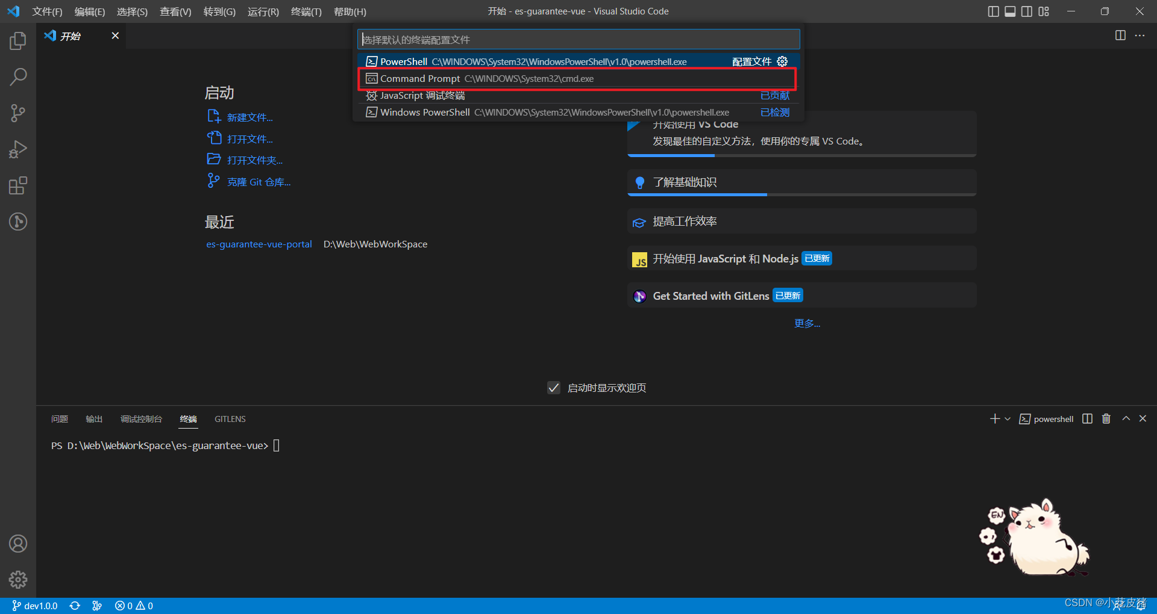Expand the new terminal launch profile dropdown

point(1008,418)
